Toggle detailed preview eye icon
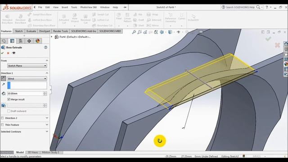 pyautogui.click(x=13, y=53)
